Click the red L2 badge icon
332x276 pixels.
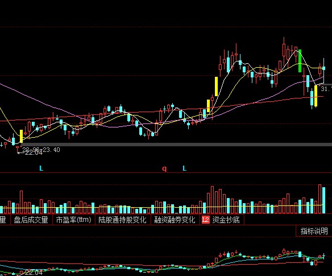[205, 220]
